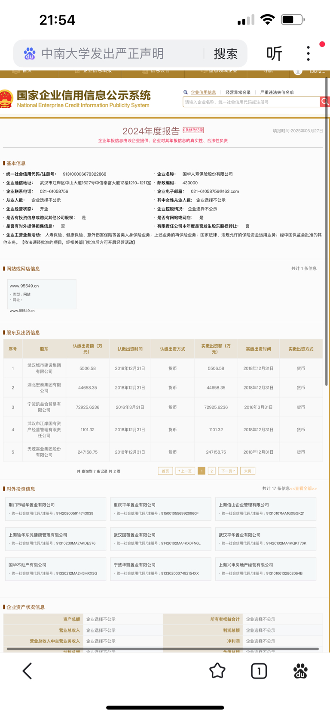This screenshot has width=330, height=716.
Task: Go to the 首页 first page of shareholders
Action: click(165, 471)
